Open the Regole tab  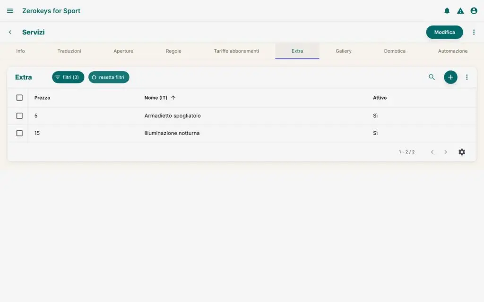173,51
